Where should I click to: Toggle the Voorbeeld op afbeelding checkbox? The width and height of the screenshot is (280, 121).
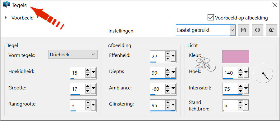pyautogui.click(x=211, y=17)
